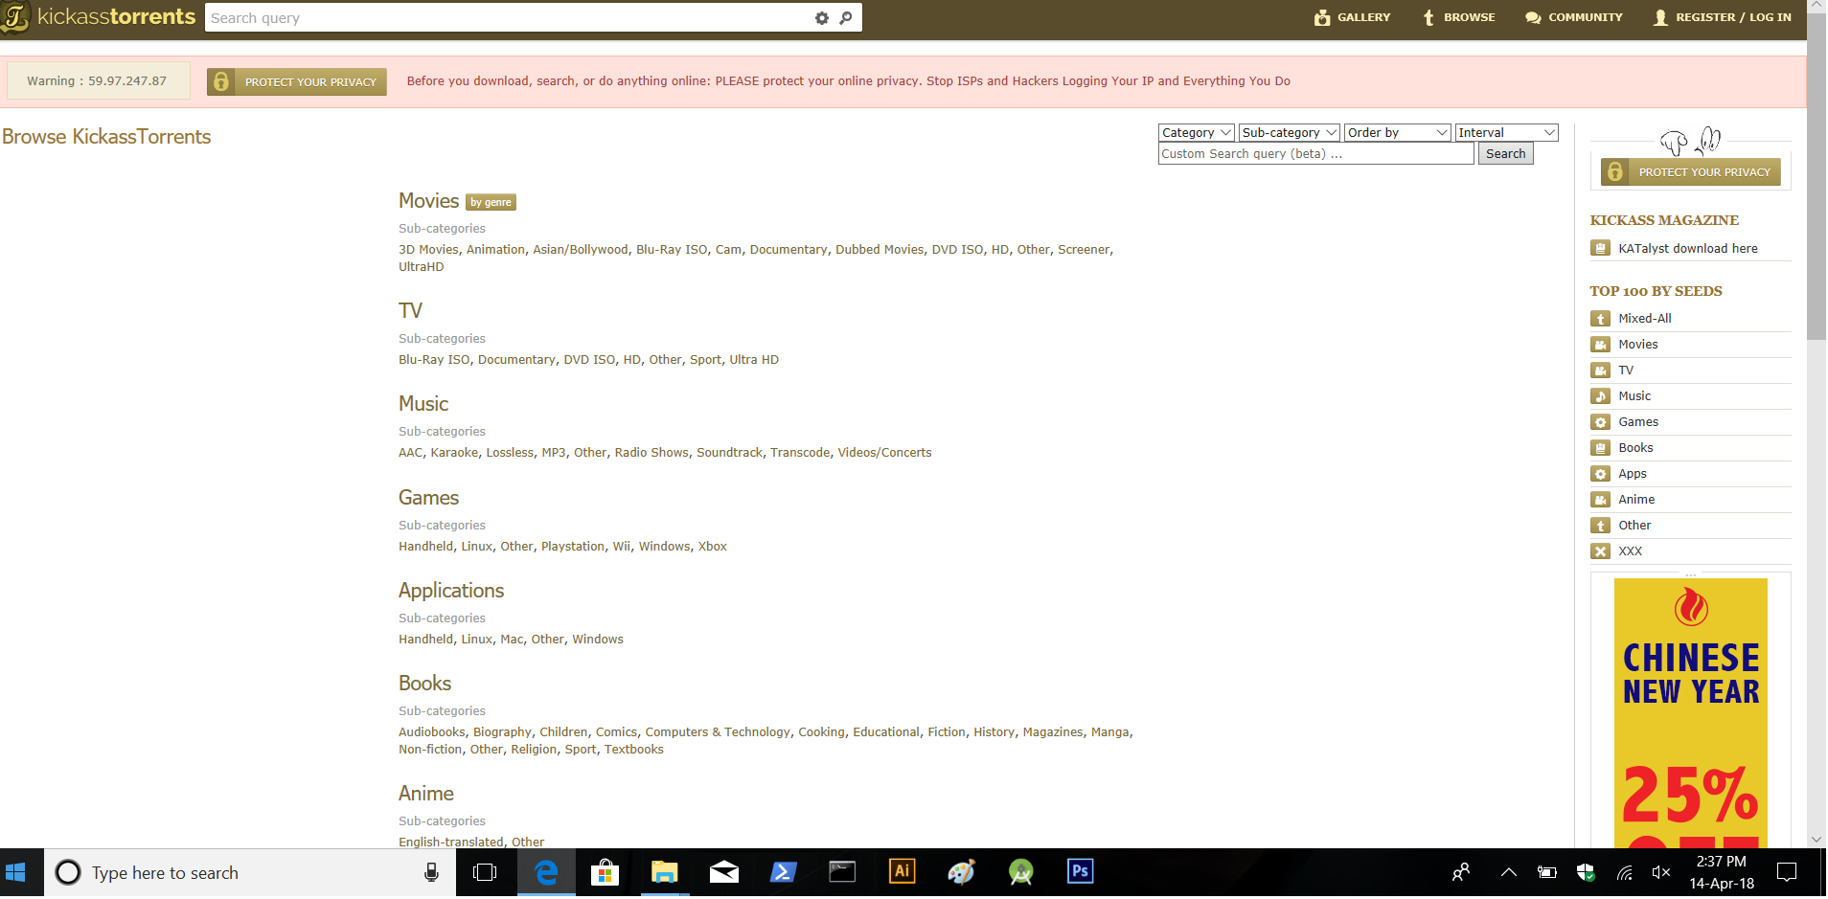Screen dimensions: 1828x899
Task: Open the Movies category heading
Action: coord(428,201)
